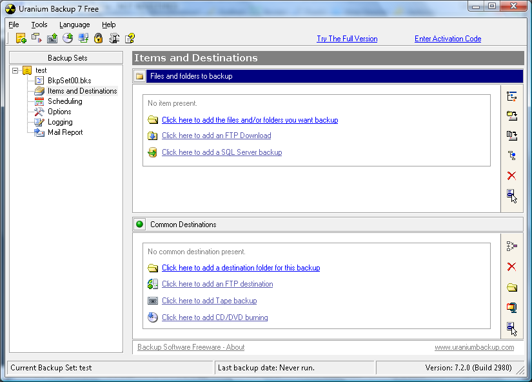The width and height of the screenshot is (532, 382).
Task: Click the red folder with monitor icon
Action: click(x=511, y=308)
